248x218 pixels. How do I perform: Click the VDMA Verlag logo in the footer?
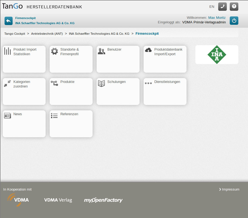(x=58, y=200)
